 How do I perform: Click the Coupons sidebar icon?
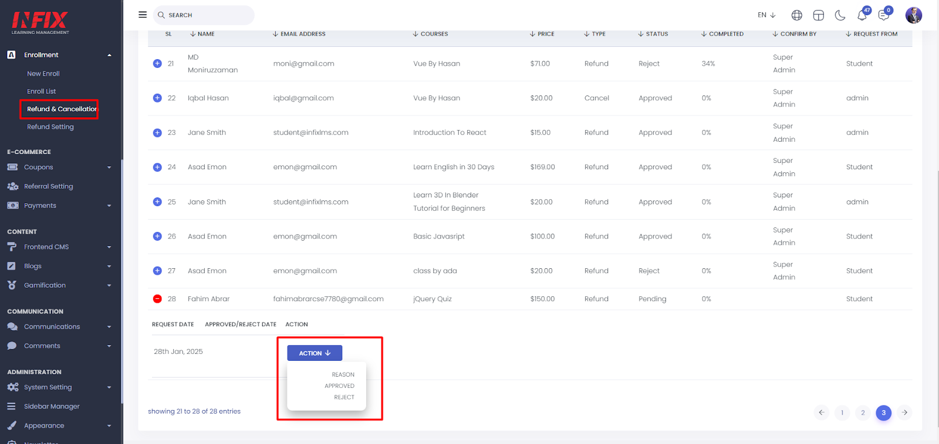(12, 167)
